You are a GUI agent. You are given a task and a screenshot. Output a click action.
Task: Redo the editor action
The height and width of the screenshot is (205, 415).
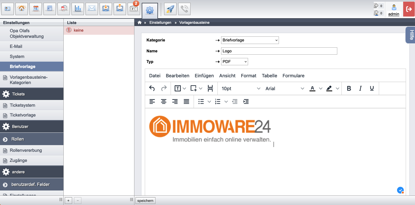(x=164, y=88)
